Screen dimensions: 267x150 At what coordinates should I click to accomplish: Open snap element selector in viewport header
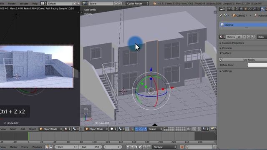pos(205,129)
